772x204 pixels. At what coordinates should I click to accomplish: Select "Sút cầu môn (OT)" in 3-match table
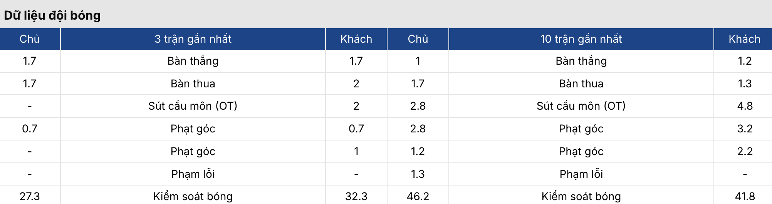193,106
